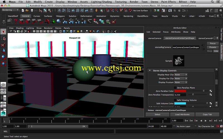The height and width of the screenshot is (139, 223).
Task: Click the film reel shelf icon
Action: pyautogui.click(x=10, y=21)
